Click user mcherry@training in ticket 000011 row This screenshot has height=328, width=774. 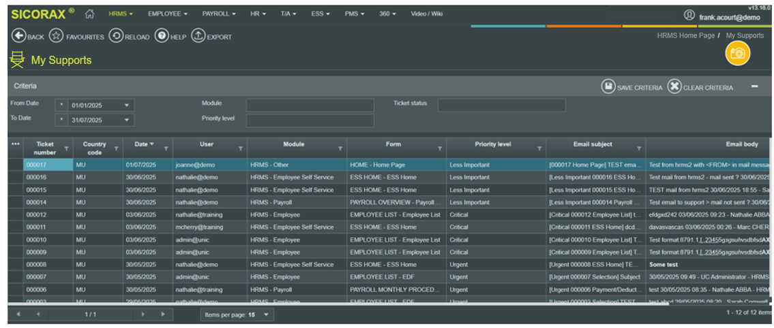click(210, 227)
